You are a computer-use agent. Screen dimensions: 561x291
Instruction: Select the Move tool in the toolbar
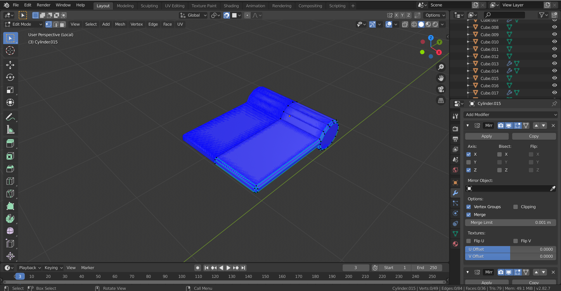pyautogui.click(x=10, y=65)
